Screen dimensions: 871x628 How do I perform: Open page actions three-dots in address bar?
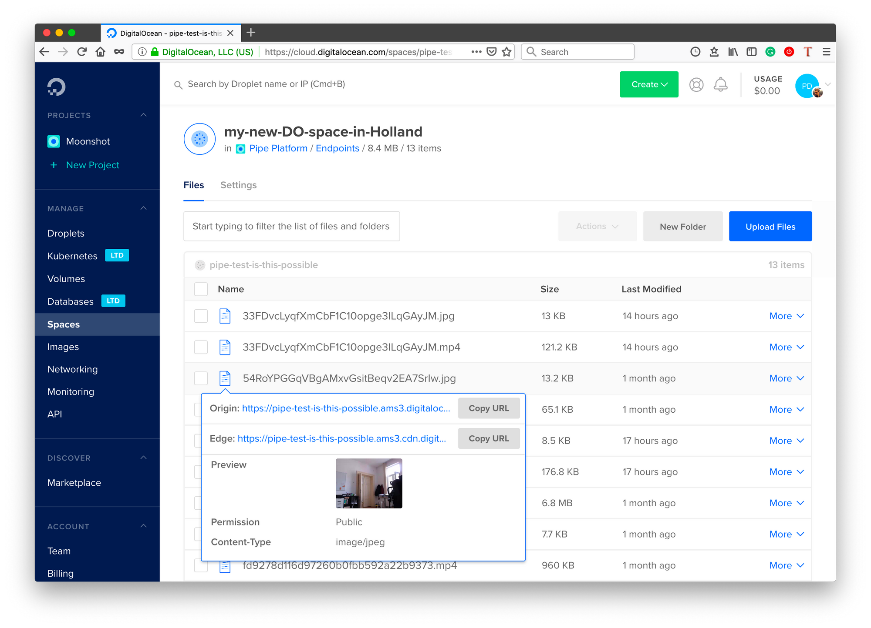(476, 52)
